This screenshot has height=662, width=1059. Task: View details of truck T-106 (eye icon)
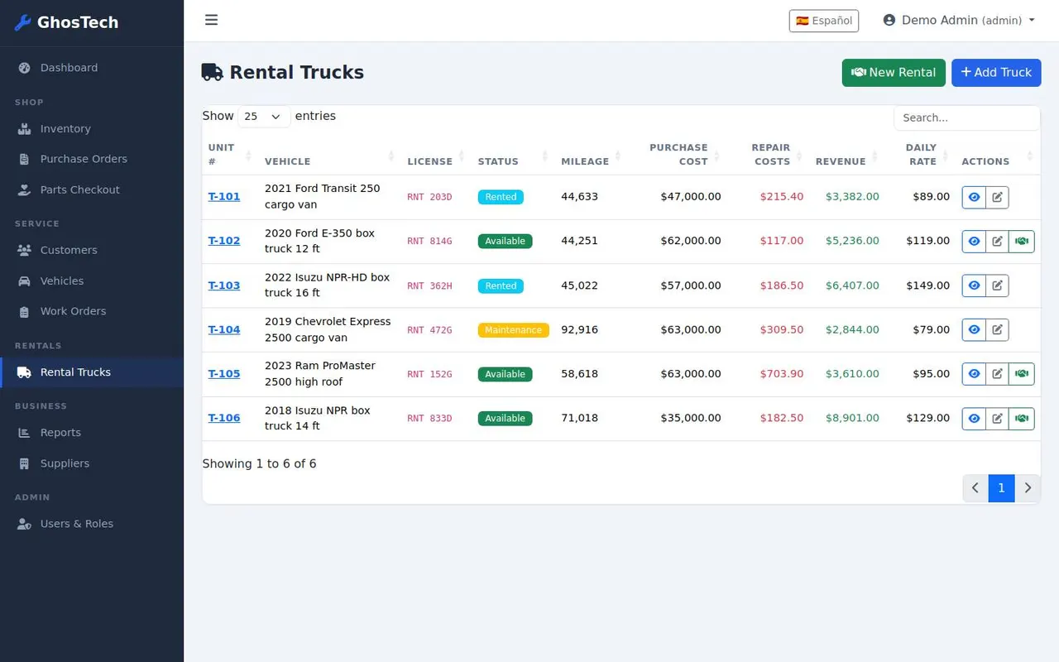tap(974, 418)
